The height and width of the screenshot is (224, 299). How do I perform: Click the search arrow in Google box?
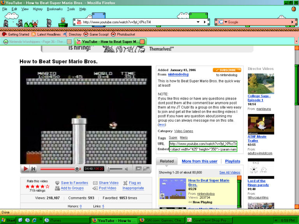[292, 22]
